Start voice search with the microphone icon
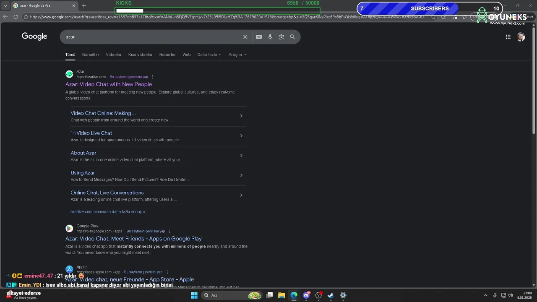This screenshot has height=302, width=537. click(x=270, y=37)
